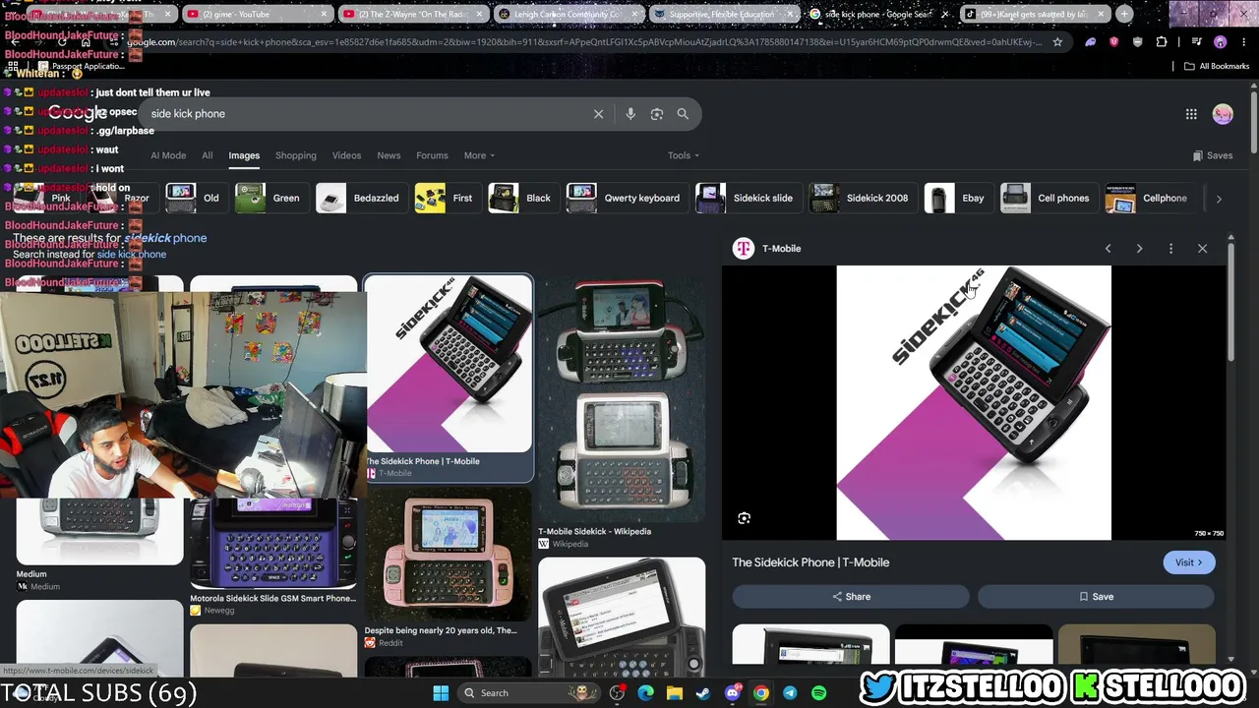The height and width of the screenshot is (708, 1259).
Task: Open the All Bookmarks folder
Action: click(1217, 66)
